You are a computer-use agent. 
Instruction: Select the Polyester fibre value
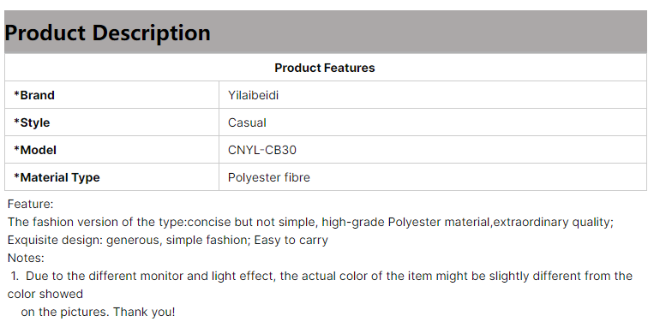(269, 177)
